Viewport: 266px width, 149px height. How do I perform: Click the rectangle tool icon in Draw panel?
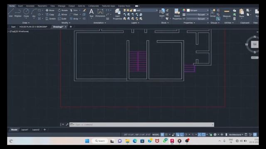39,10
